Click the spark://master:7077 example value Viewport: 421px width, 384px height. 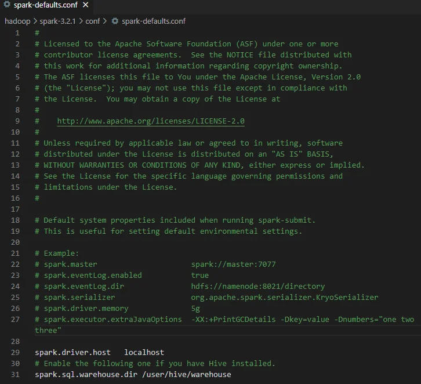tap(233, 265)
